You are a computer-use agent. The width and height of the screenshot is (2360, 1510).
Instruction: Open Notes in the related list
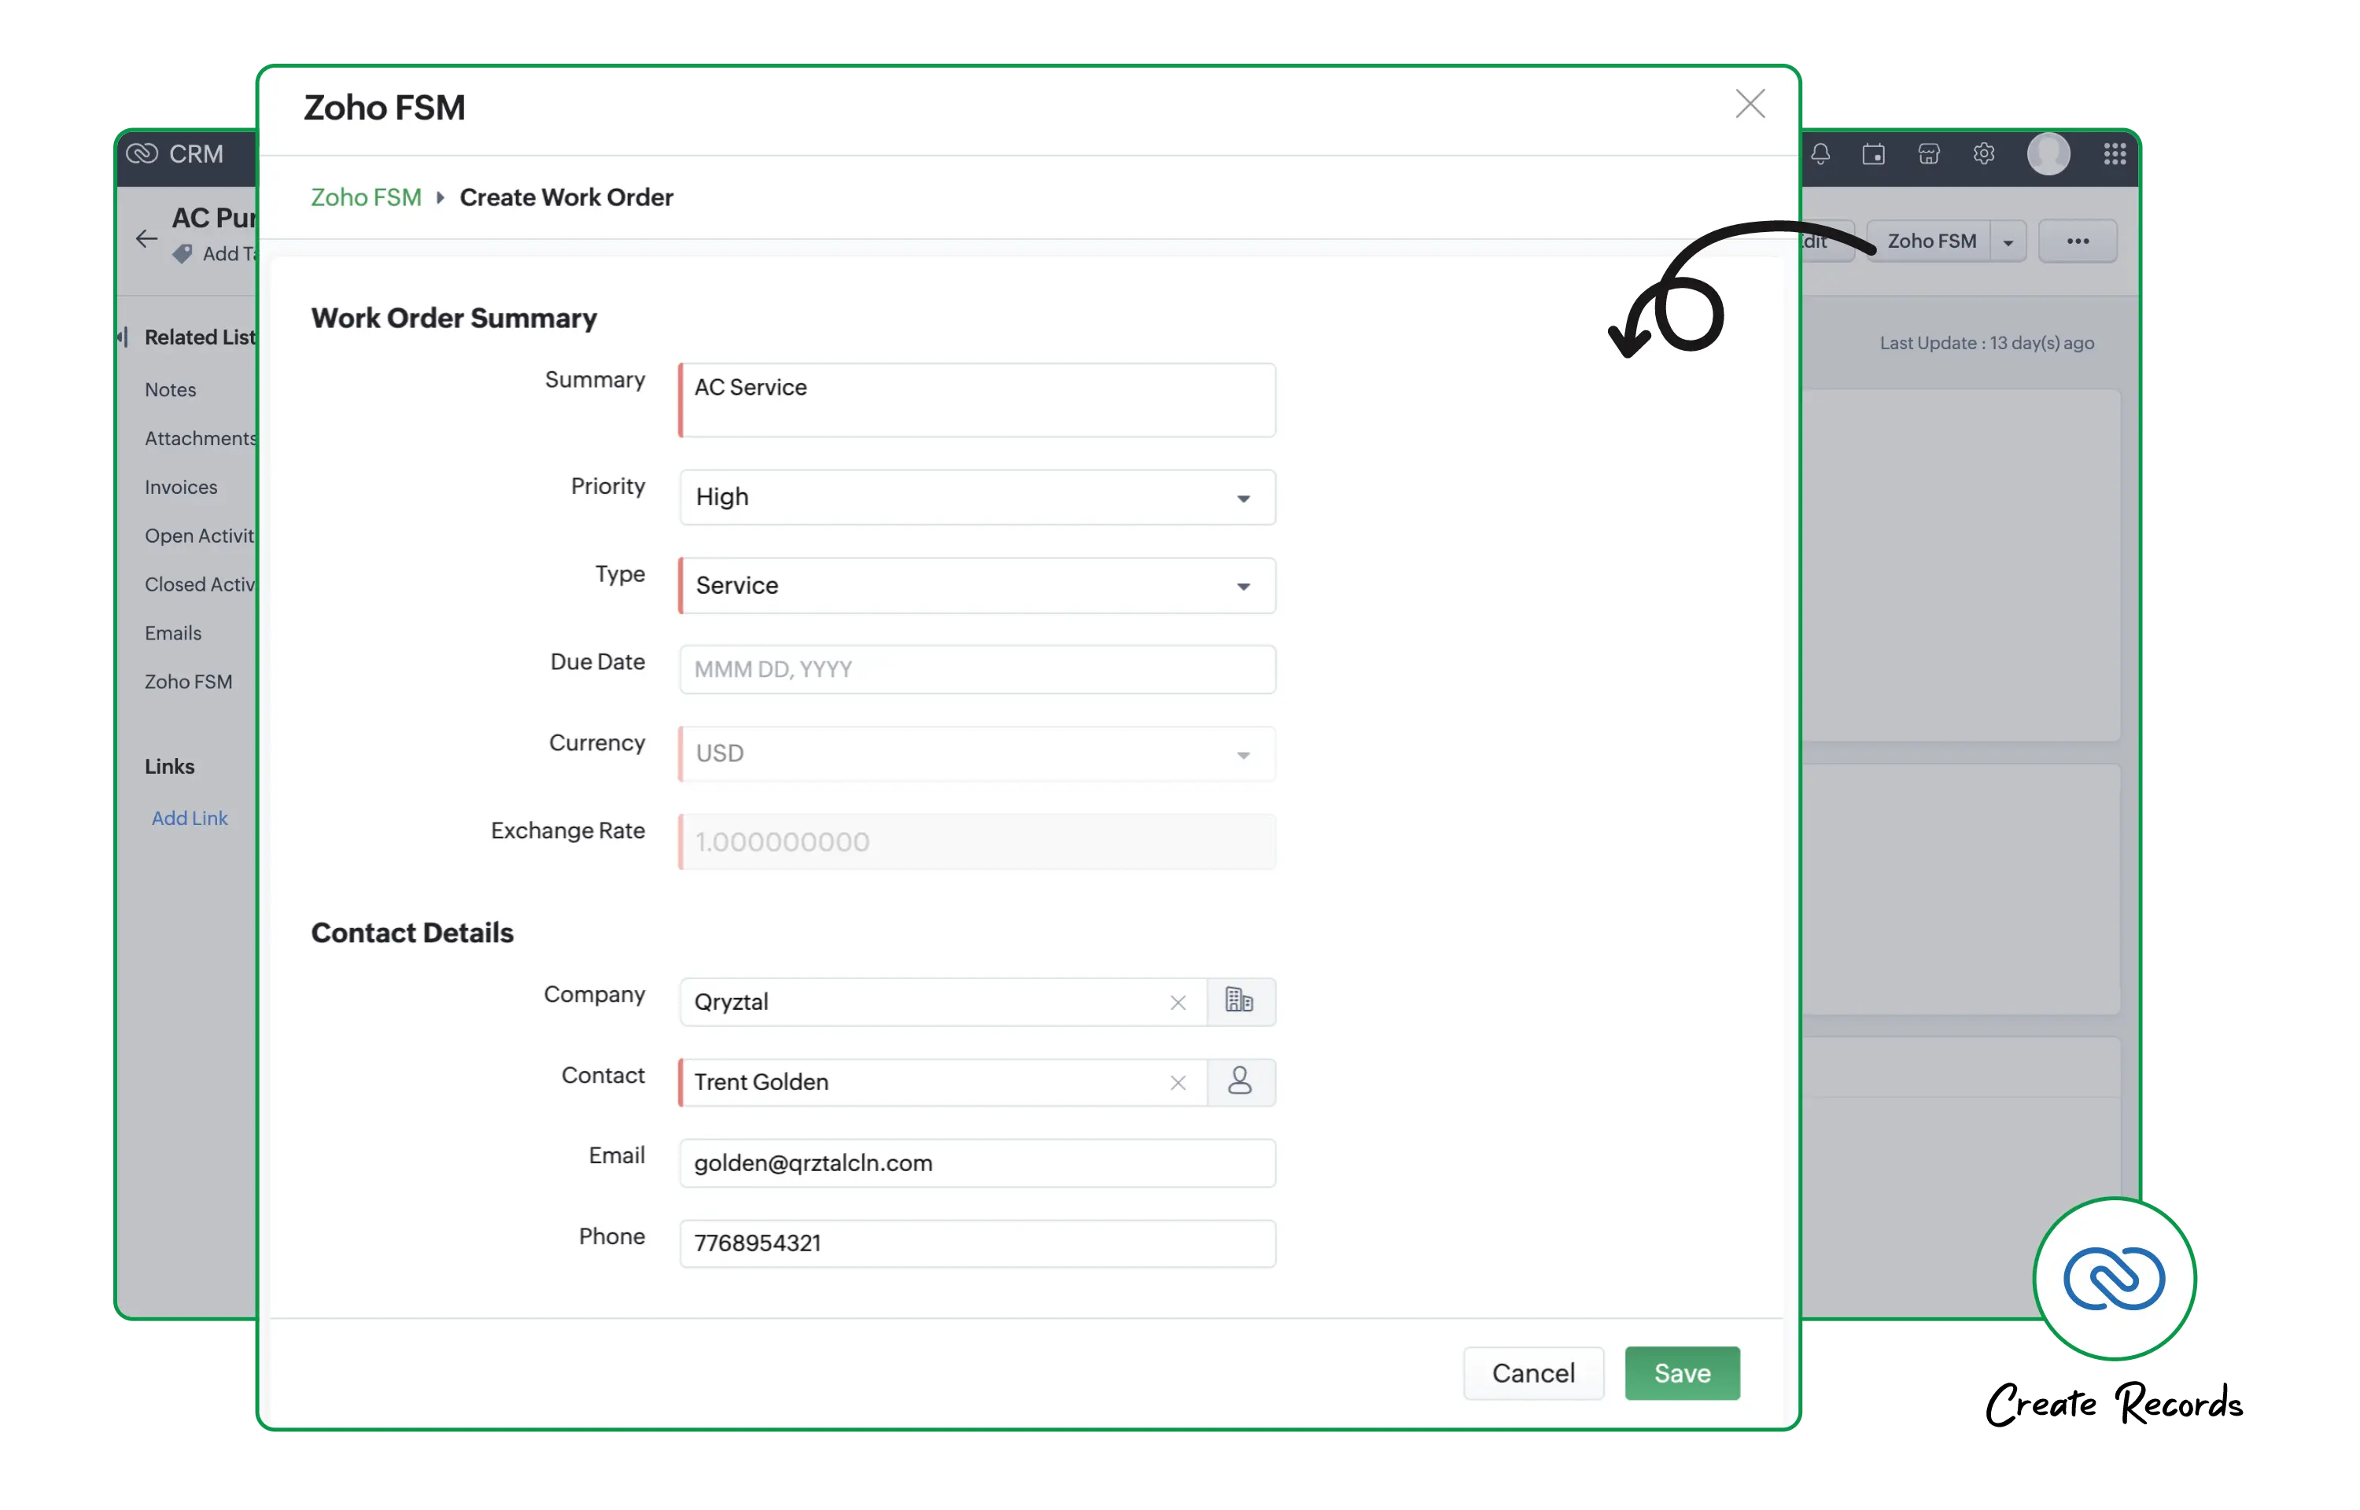(x=171, y=390)
